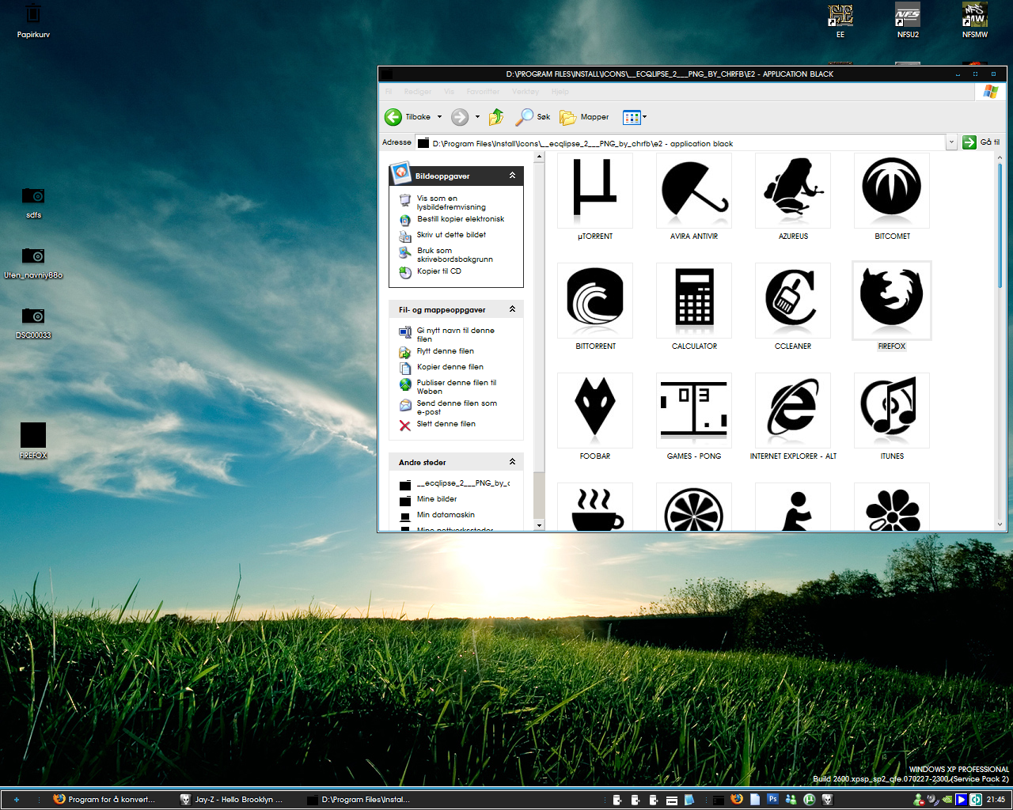Click Bestill kopier elektronisk

pyautogui.click(x=461, y=219)
